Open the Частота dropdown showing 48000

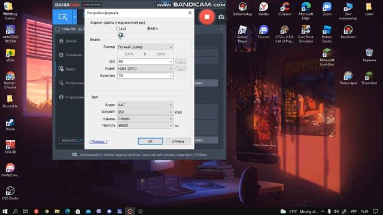coord(145,125)
